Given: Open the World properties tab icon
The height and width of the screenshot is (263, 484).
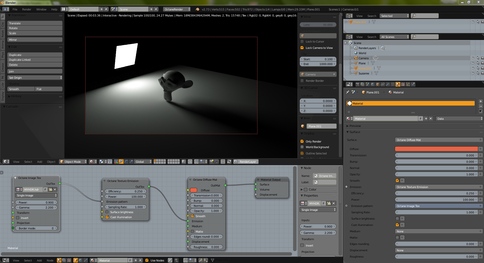Looking at the screenshot, I should point(373,84).
